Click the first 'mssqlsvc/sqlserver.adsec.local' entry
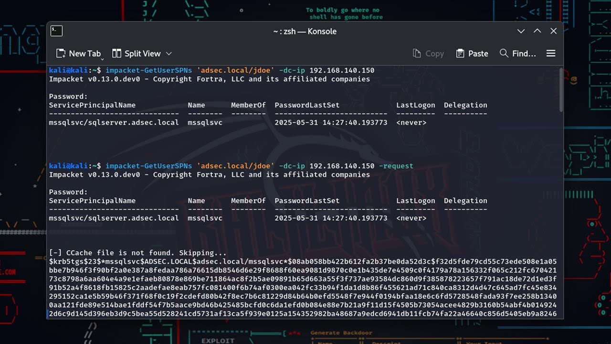Image resolution: width=611 pixels, height=344 pixels. coord(114,123)
